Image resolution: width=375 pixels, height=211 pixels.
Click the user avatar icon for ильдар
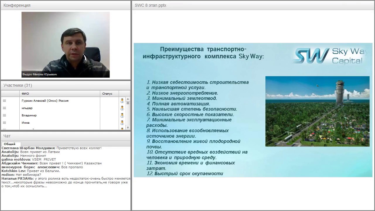(122, 108)
